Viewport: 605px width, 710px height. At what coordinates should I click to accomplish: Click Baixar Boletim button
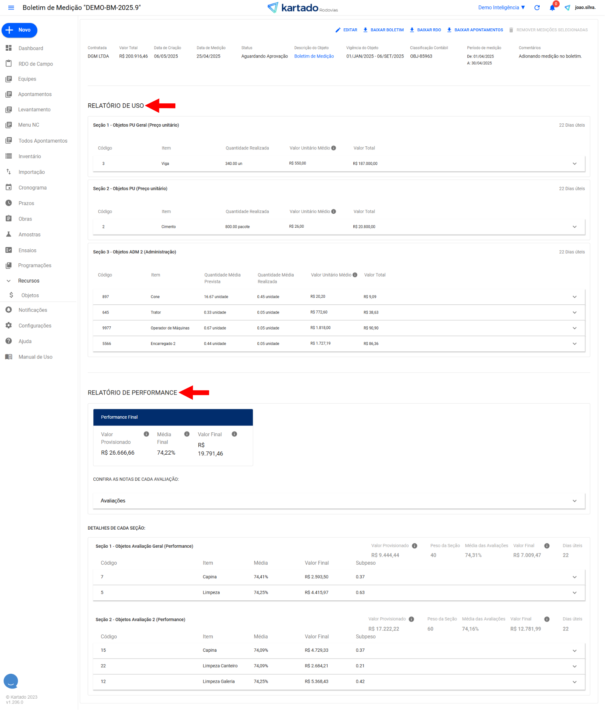coord(383,30)
